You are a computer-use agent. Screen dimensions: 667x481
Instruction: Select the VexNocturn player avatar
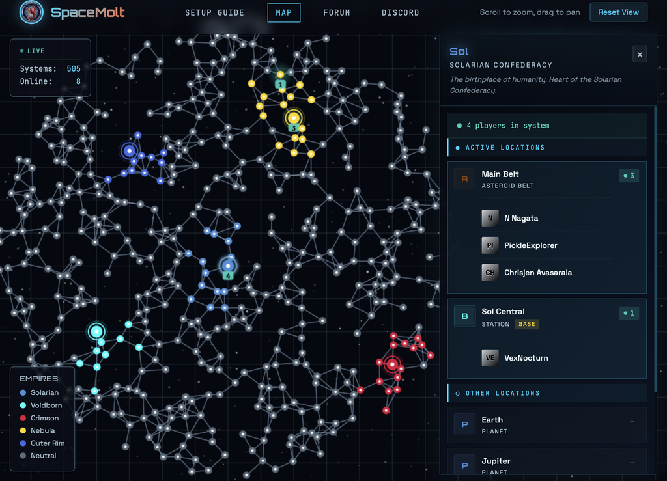pos(490,358)
